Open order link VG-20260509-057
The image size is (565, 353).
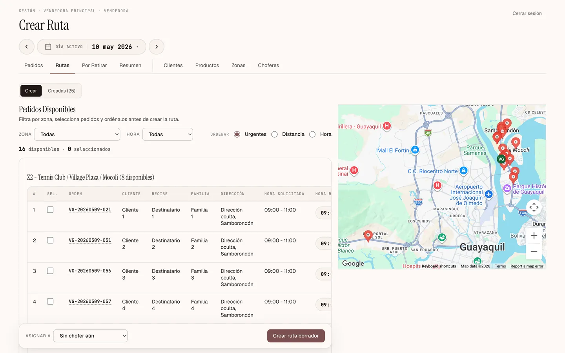90,302
